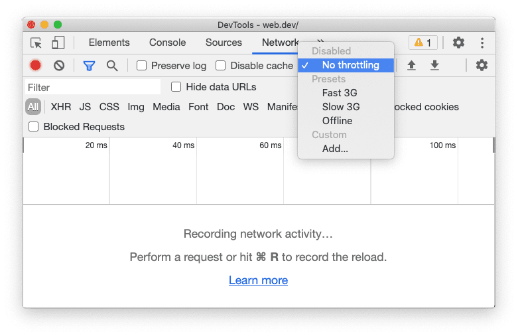Enable the Blocked Requests checkbox
Image resolution: width=518 pixels, height=336 pixels.
pos(34,127)
